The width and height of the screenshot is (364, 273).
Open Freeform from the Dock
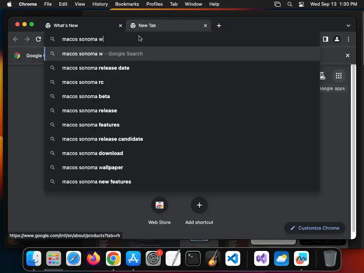(x=301, y=258)
